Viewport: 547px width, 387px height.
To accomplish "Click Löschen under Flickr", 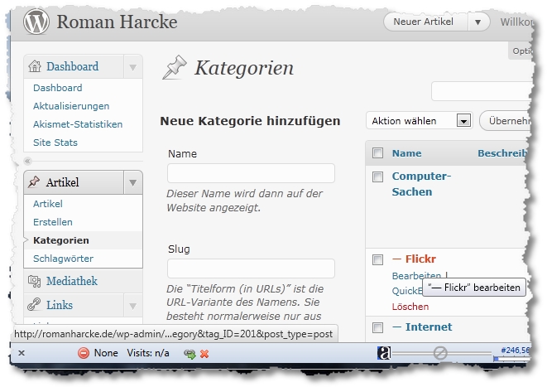I will pos(410,307).
